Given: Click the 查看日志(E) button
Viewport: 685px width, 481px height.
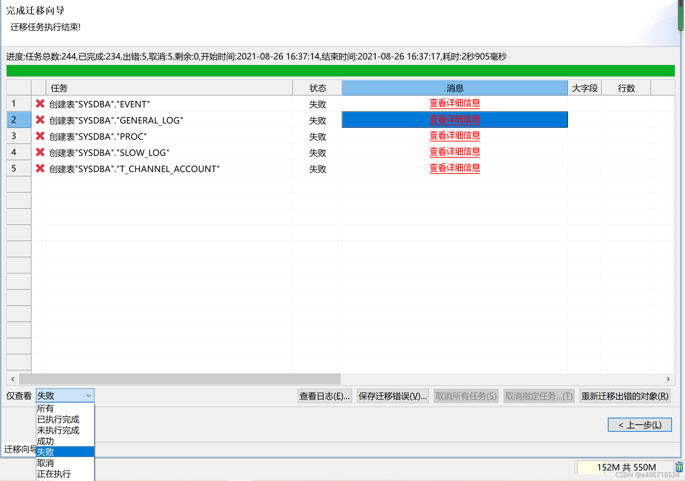Looking at the screenshot, I should pyautogui.click(x=325, y=396).
